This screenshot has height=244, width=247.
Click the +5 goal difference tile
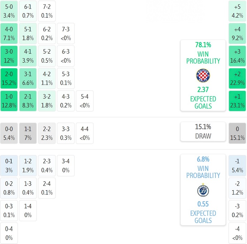237,11
